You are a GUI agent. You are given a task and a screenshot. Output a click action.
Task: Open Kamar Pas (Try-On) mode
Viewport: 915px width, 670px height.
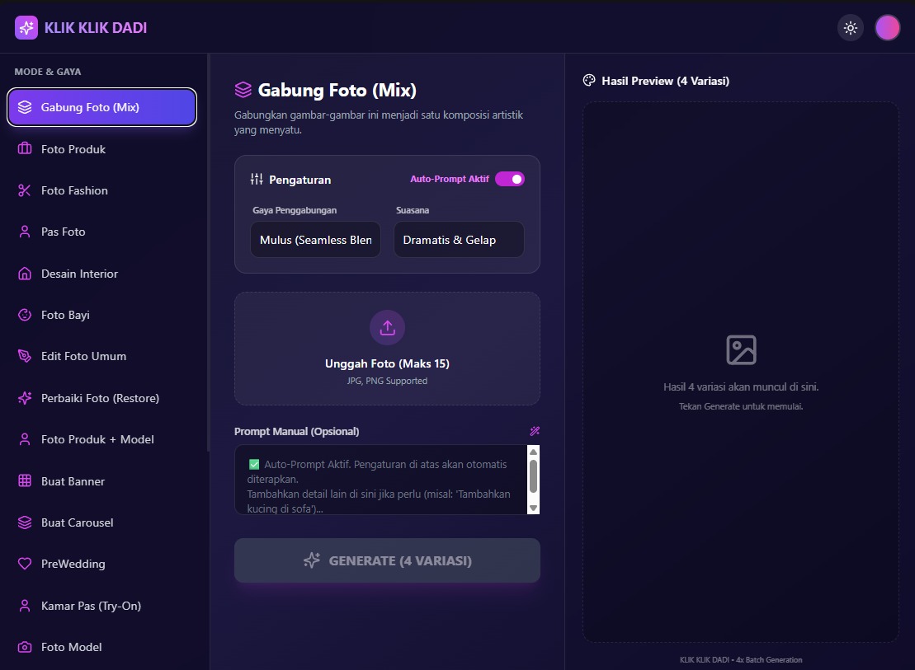tap(91, 606)
